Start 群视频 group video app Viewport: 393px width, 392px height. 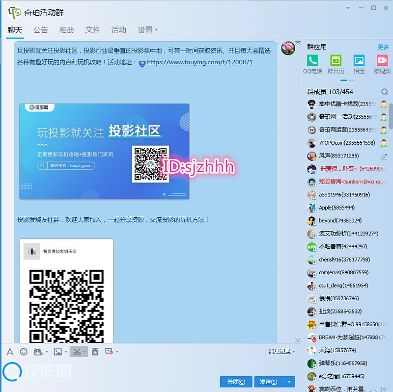[382, 64]
